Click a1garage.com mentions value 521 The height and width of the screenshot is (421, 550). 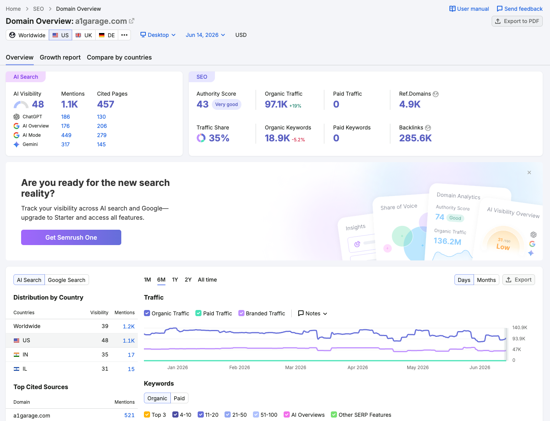tap(129, 415)
